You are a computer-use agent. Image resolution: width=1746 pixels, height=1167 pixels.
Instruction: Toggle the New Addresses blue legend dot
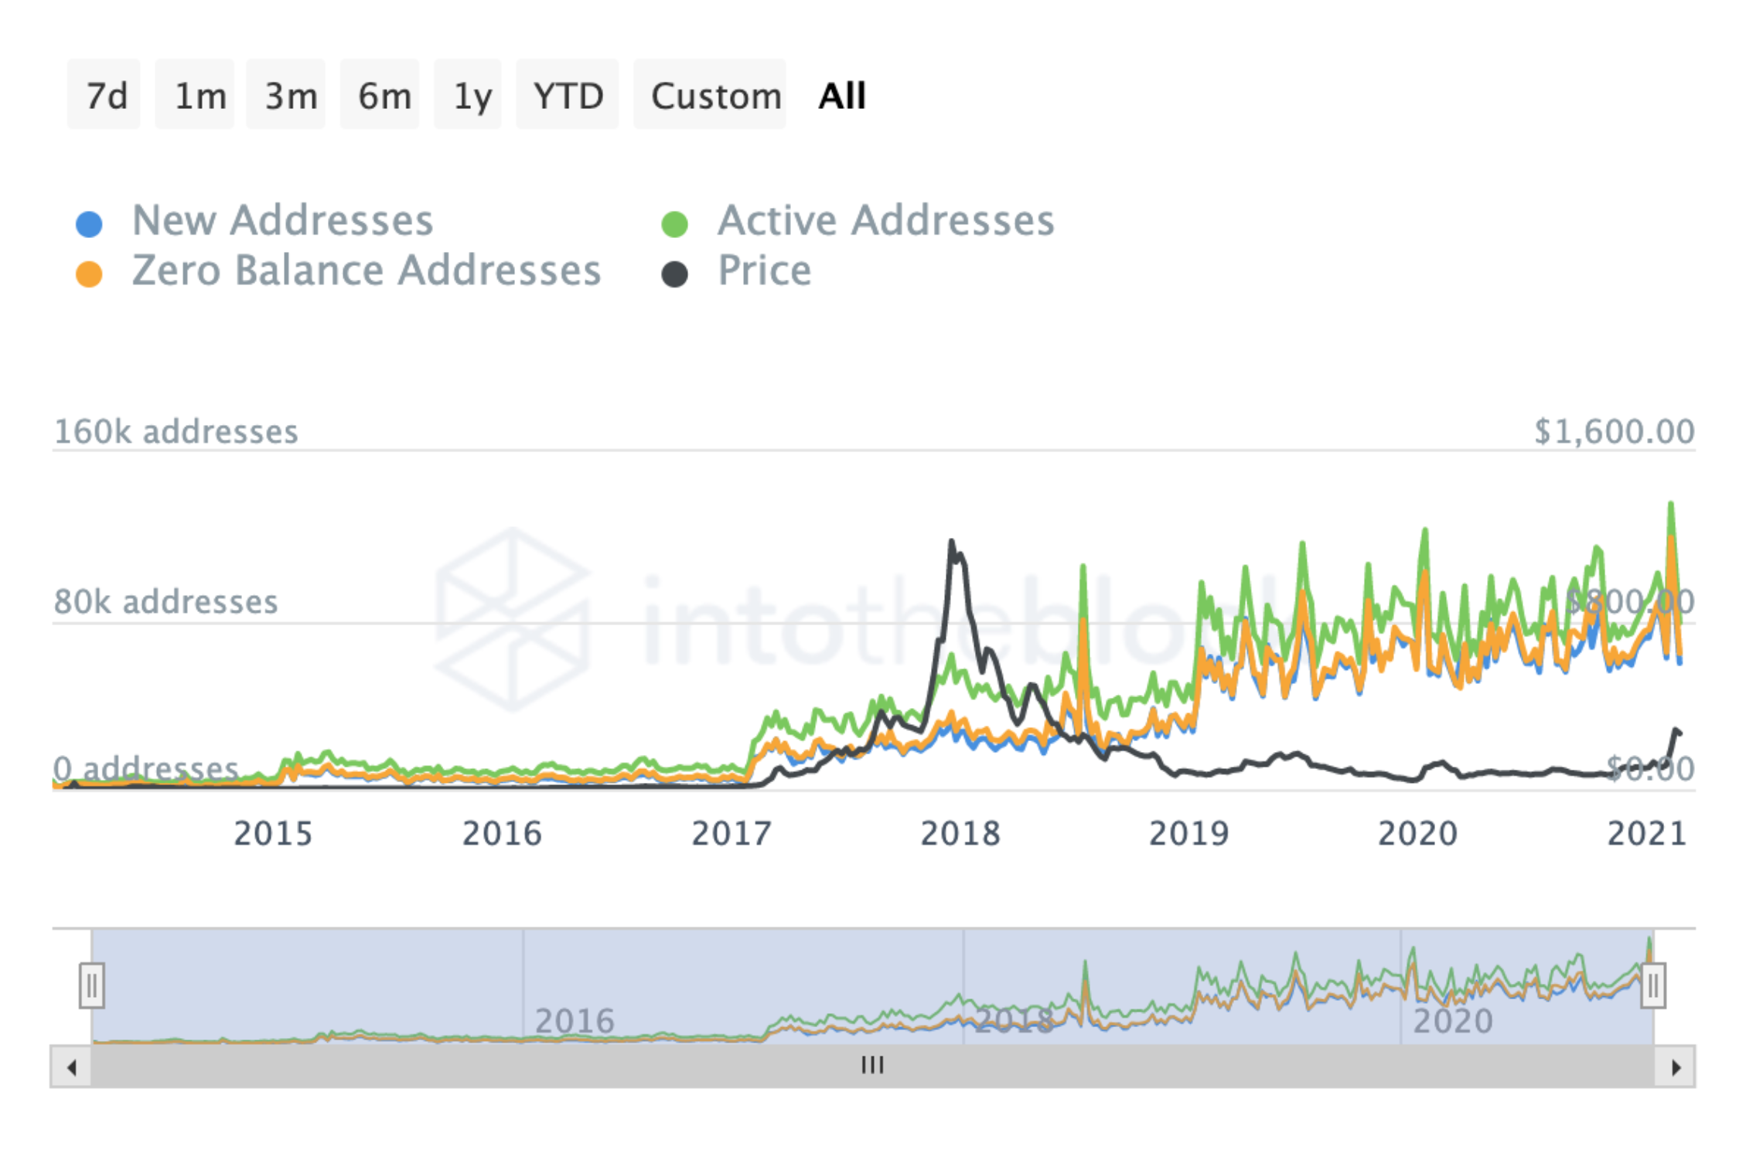pyautogui.click(x=89, y=224)
